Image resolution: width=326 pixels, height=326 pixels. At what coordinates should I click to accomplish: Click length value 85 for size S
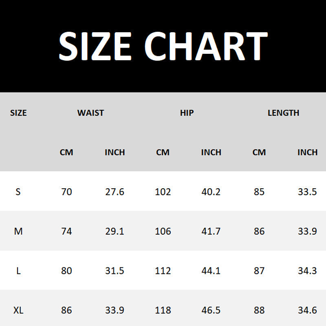point(259,192)
